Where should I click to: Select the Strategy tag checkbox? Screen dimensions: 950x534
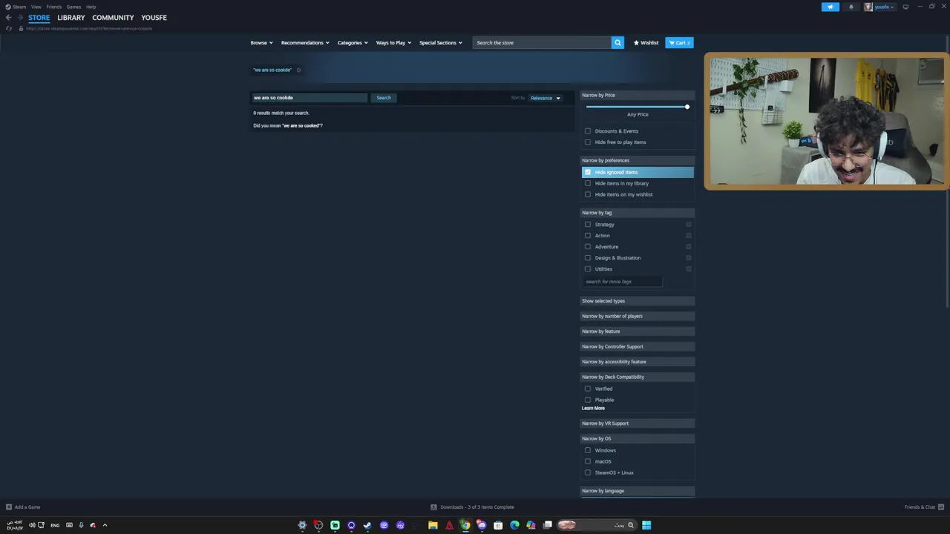[x=588, y=225]
